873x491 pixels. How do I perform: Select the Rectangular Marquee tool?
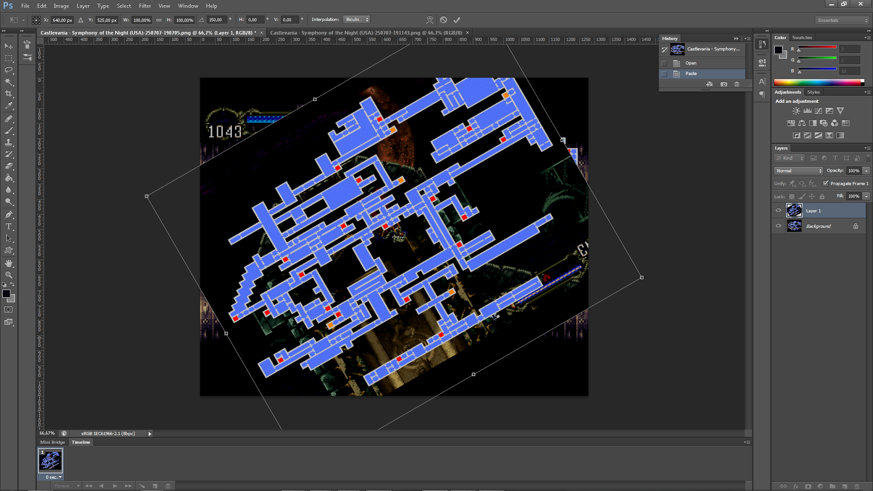[x=9, y=58]
